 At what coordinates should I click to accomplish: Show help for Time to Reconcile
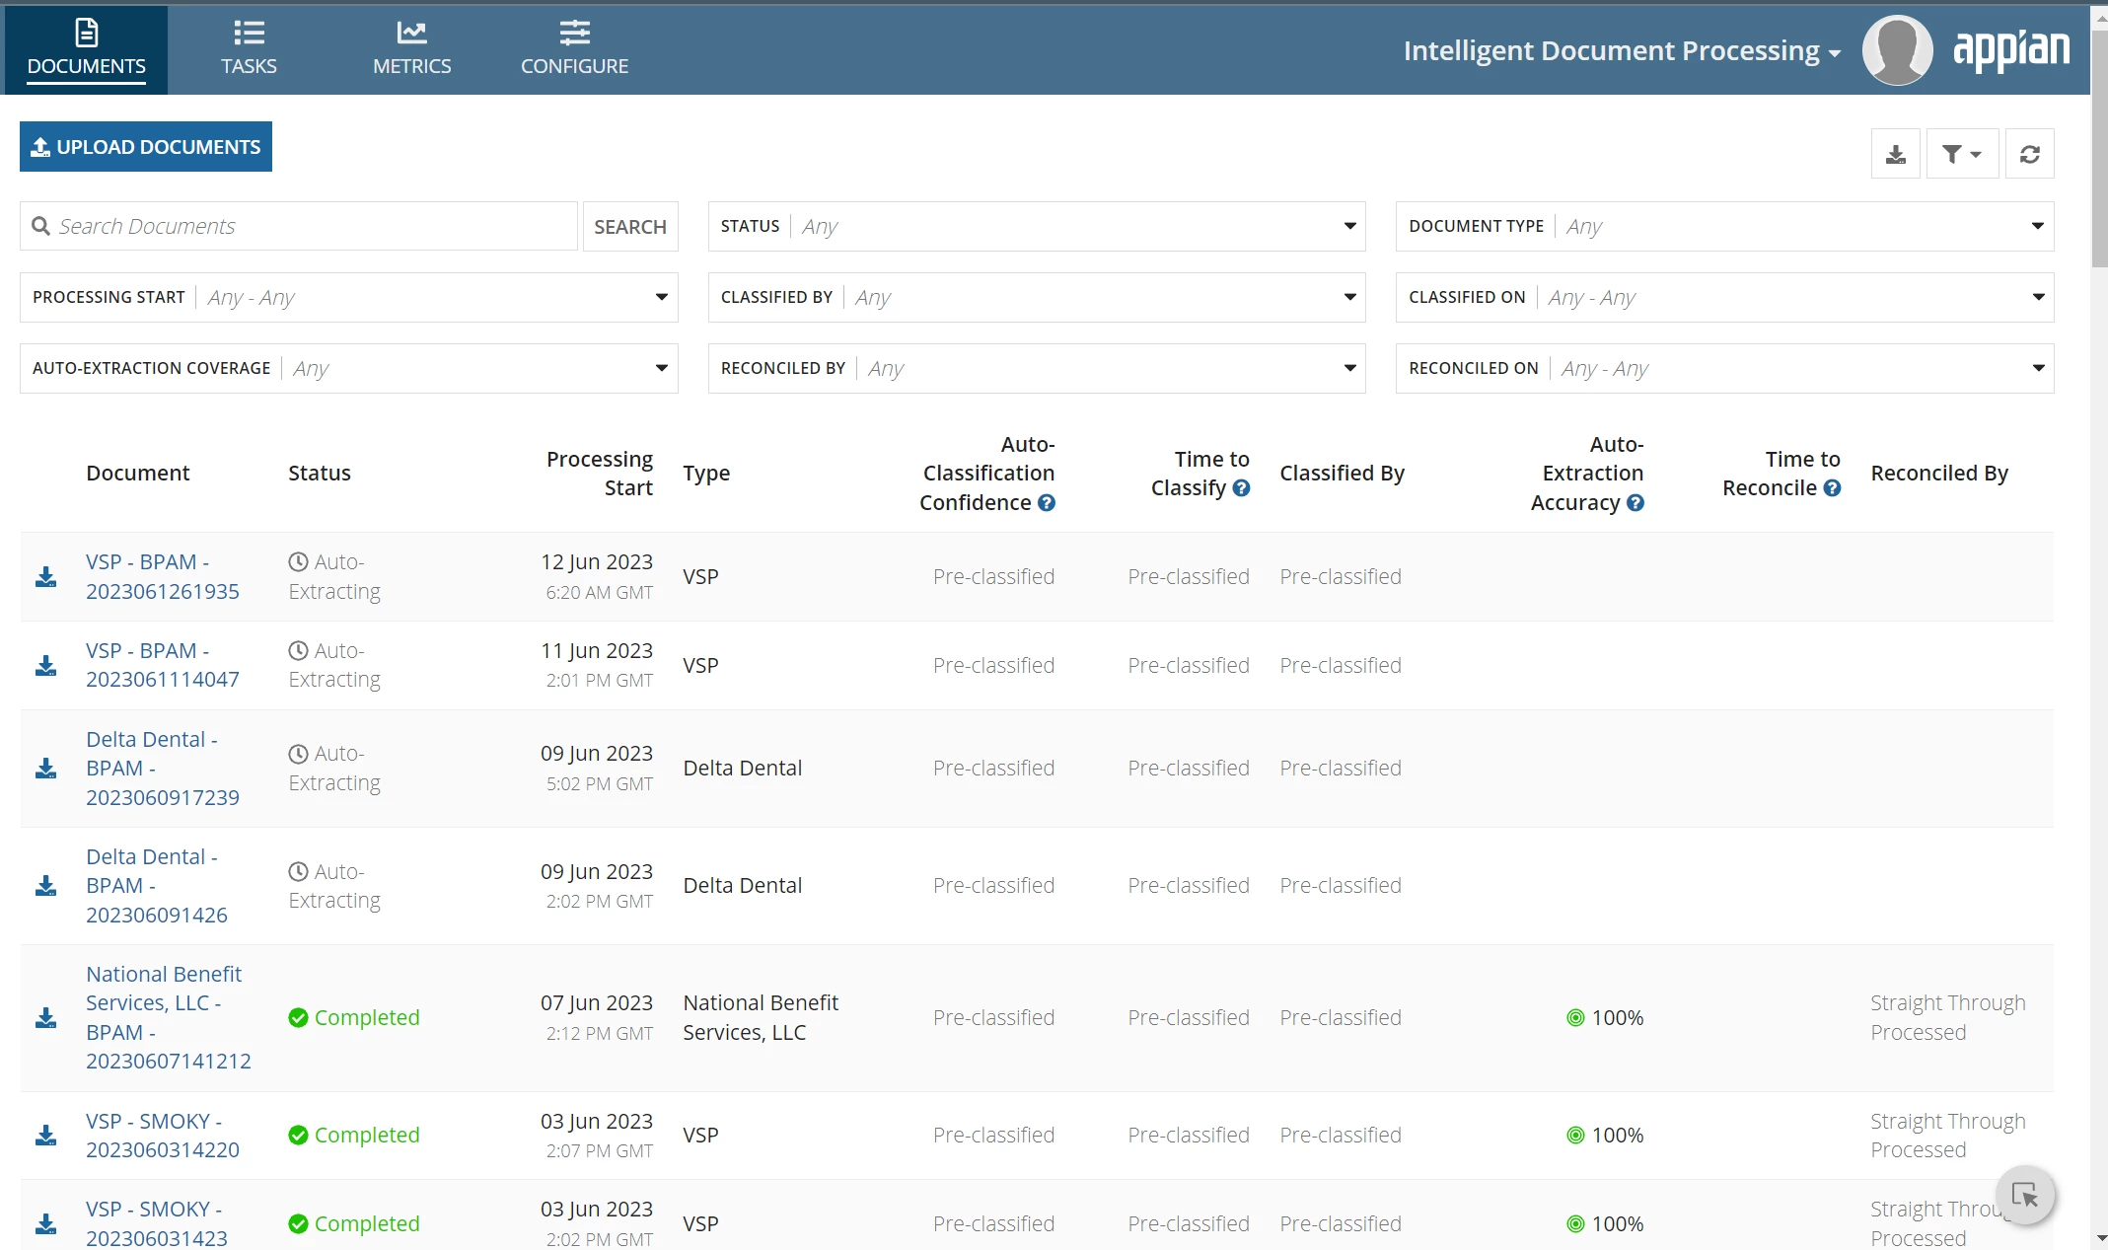click(x=1832, y=488)
